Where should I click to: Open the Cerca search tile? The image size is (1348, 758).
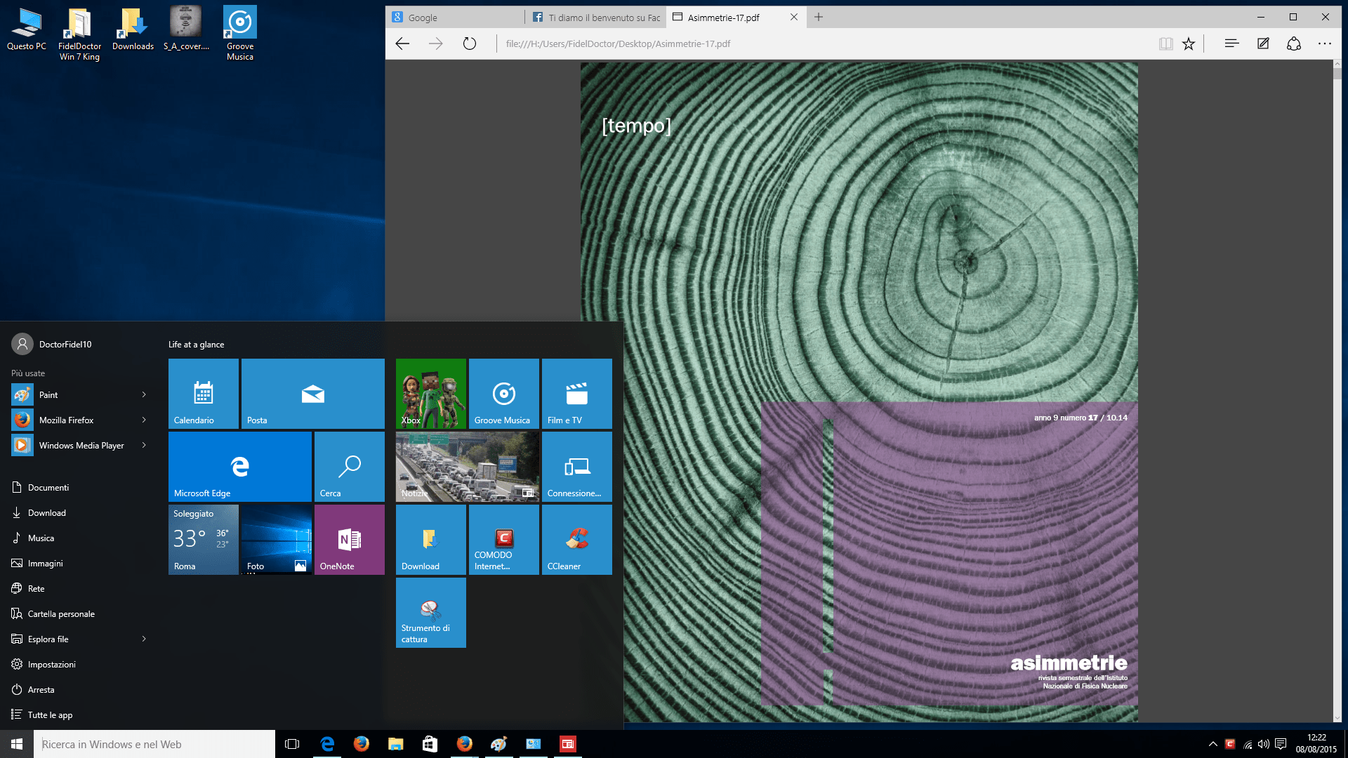350,467
